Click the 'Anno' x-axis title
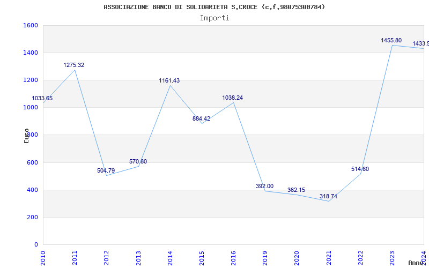 point(416,263)
